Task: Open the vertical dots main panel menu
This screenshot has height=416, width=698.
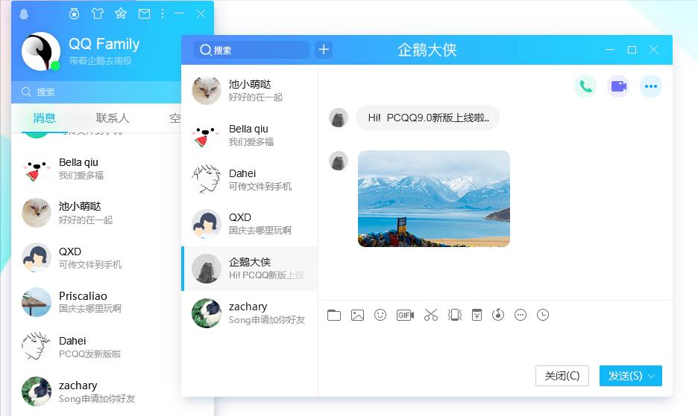Action: pos(163,13)
